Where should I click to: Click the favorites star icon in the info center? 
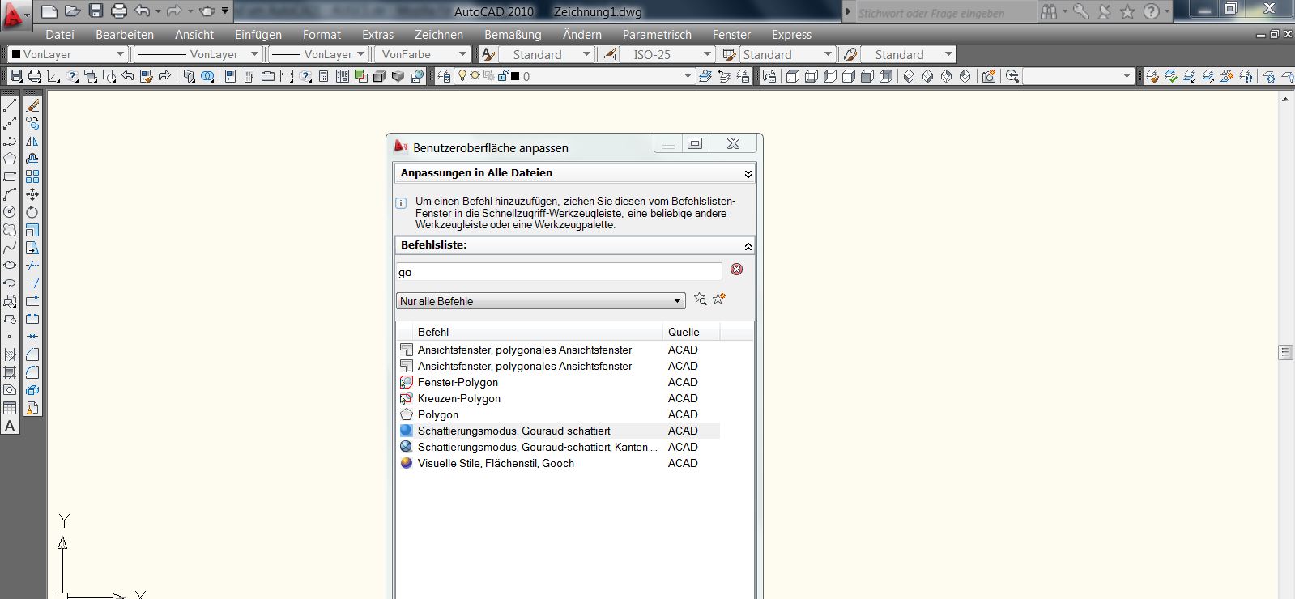click(x=1127, y=12)
